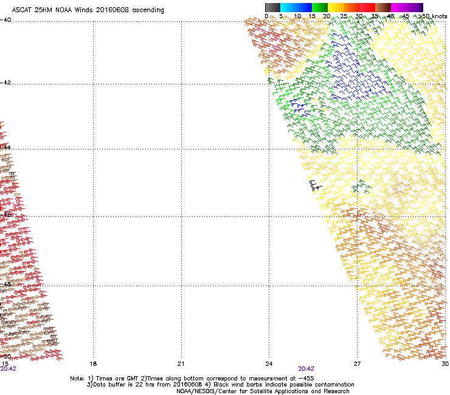Click the plot title 'ASCAT 25KM NOAA Winds 20160608 ascending'
This screenshot has height=395, width=450.
88,10
